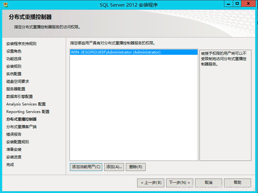Select 磁盘空间要求 step in sidebar

[18, 82]
